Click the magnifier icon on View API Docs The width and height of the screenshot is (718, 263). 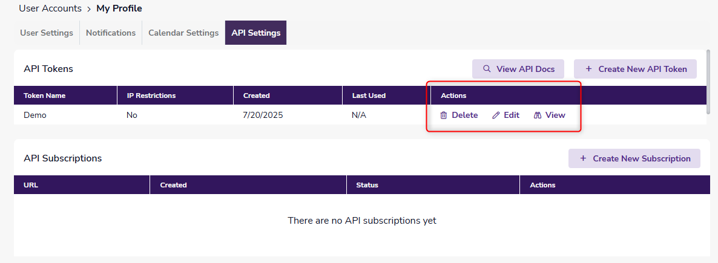487,69
